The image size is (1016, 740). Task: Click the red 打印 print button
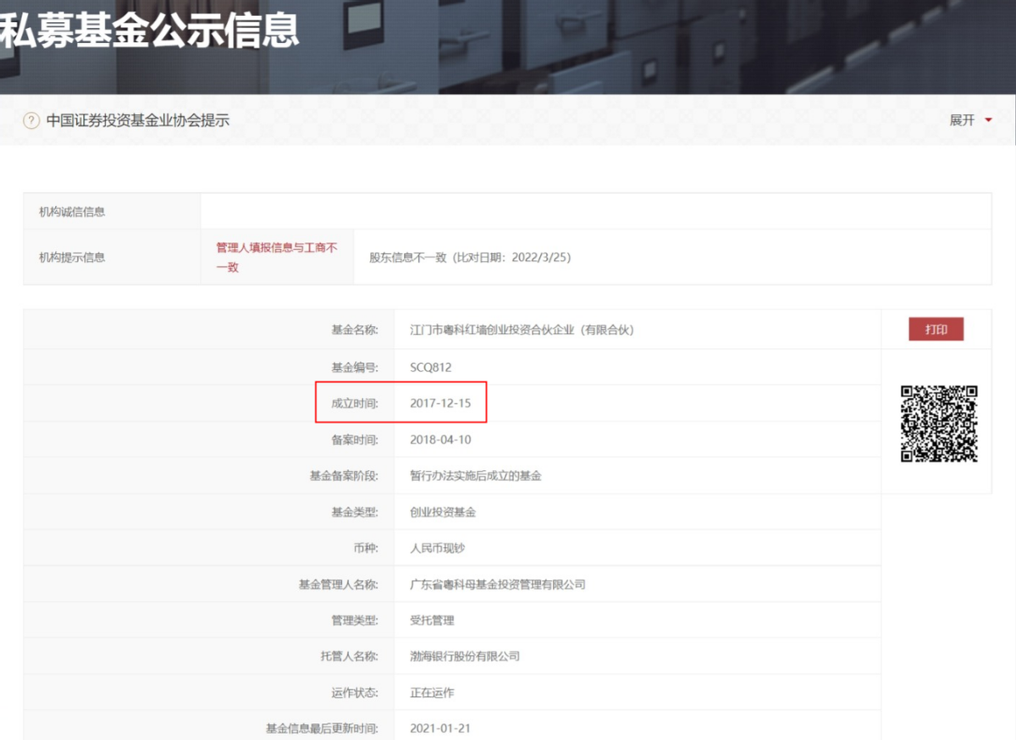coord(936,329)
